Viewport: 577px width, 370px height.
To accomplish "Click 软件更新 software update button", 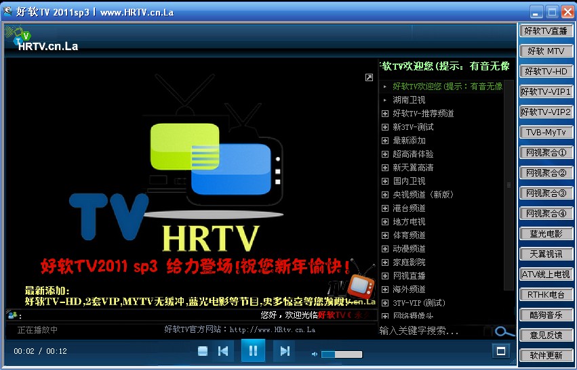I will coord(546,355).
